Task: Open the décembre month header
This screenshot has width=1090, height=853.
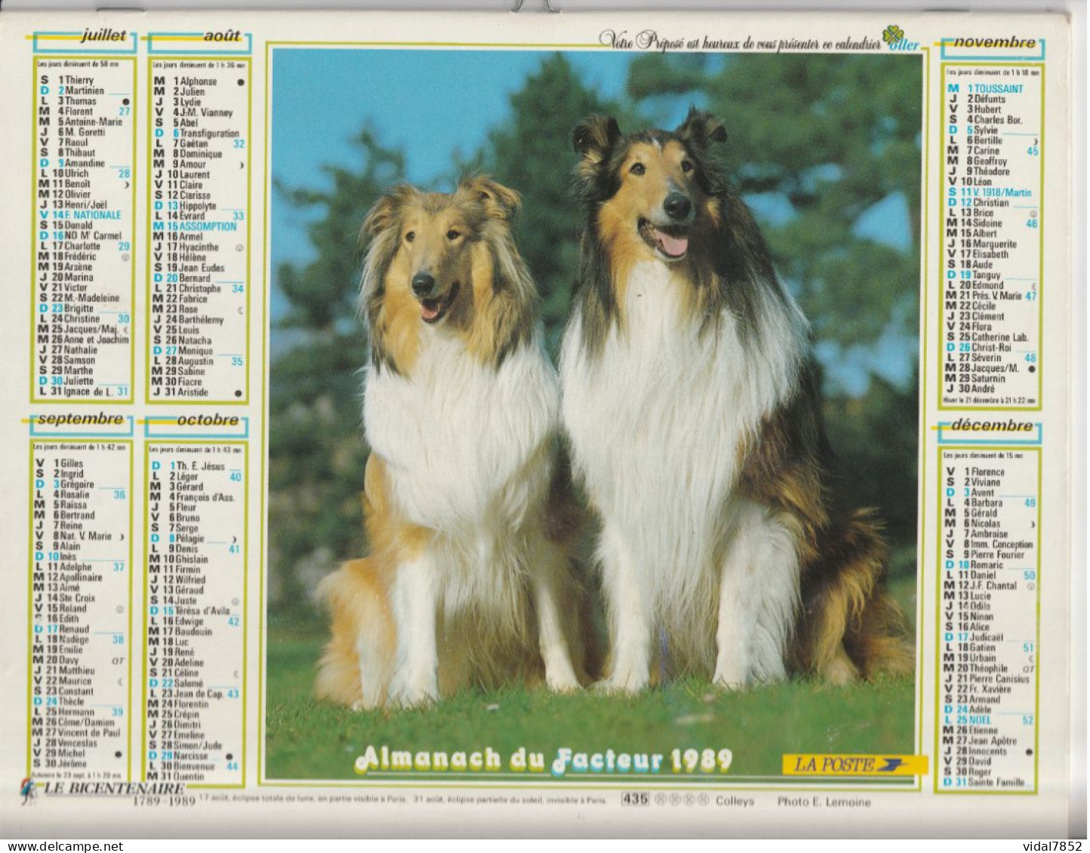Action: [991, 425]
